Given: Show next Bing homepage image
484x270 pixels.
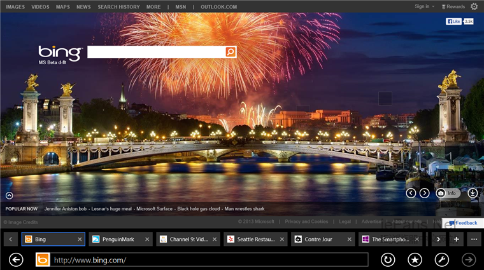Looking at the screenshot, I should click(424, 193).
